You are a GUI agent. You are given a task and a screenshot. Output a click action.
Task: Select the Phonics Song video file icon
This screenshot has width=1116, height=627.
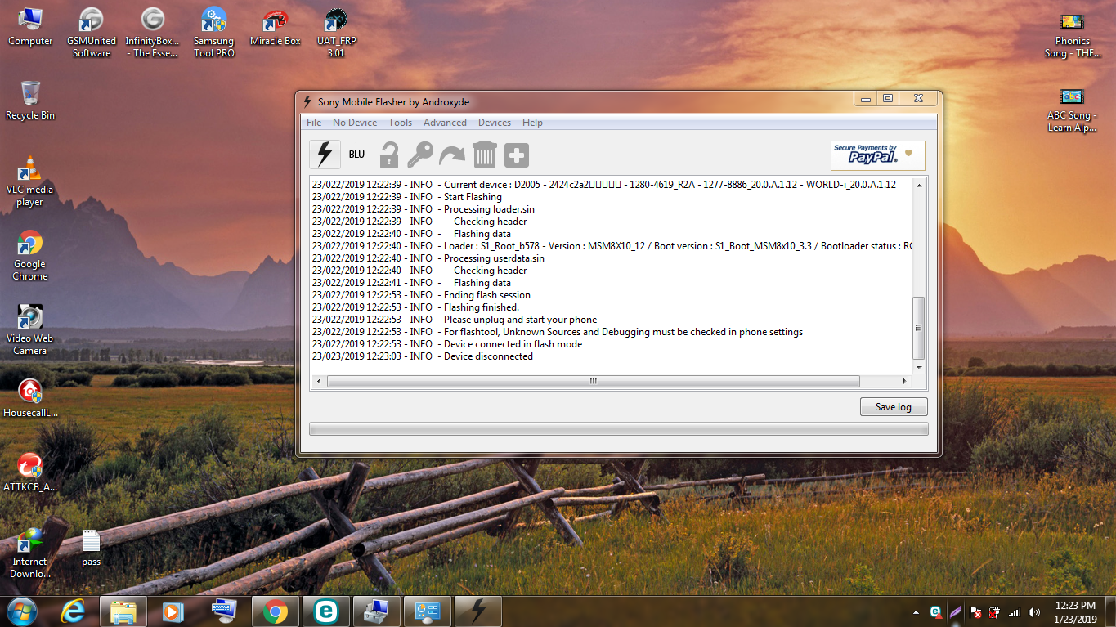(x=1072, y=34)
